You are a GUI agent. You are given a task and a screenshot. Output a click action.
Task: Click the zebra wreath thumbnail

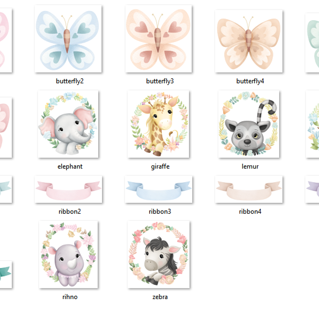[158, 254]
